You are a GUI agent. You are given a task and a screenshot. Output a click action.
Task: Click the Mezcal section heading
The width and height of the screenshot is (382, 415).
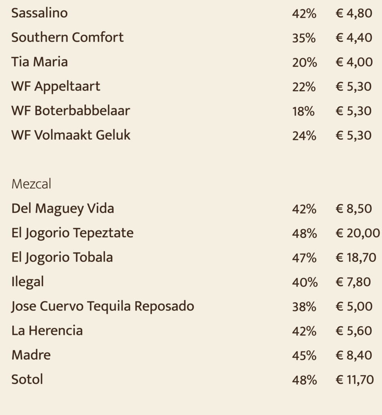[31, 184]
